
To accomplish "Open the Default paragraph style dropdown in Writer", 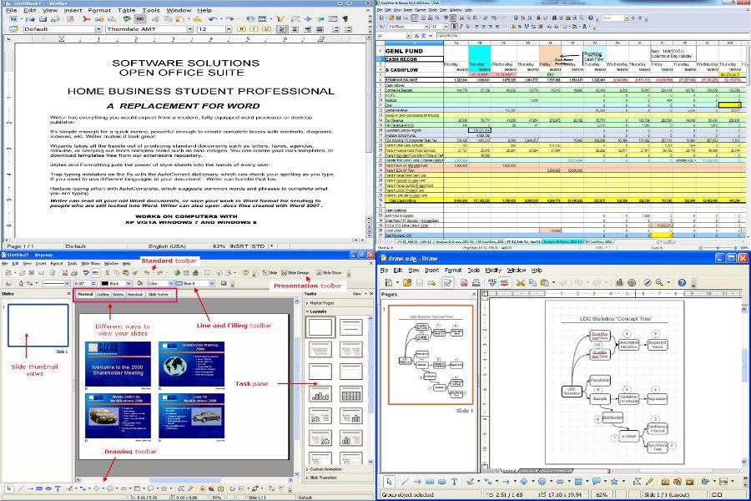I will 98,29.
